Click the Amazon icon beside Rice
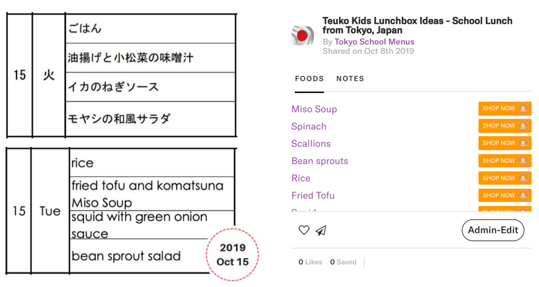Viewport: 539px width, 287px height. [x=523, y=178]
